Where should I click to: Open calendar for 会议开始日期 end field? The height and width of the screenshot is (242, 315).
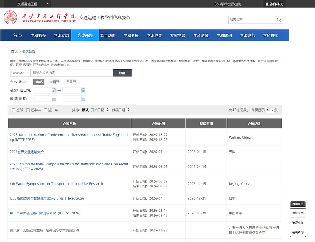click(x=83, y=90)
